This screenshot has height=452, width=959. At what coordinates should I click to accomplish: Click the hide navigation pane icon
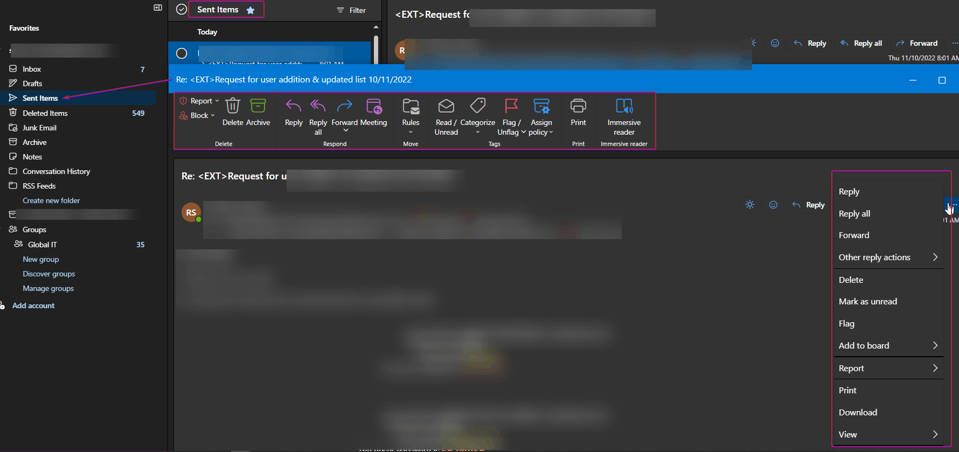tap(158, 8)
